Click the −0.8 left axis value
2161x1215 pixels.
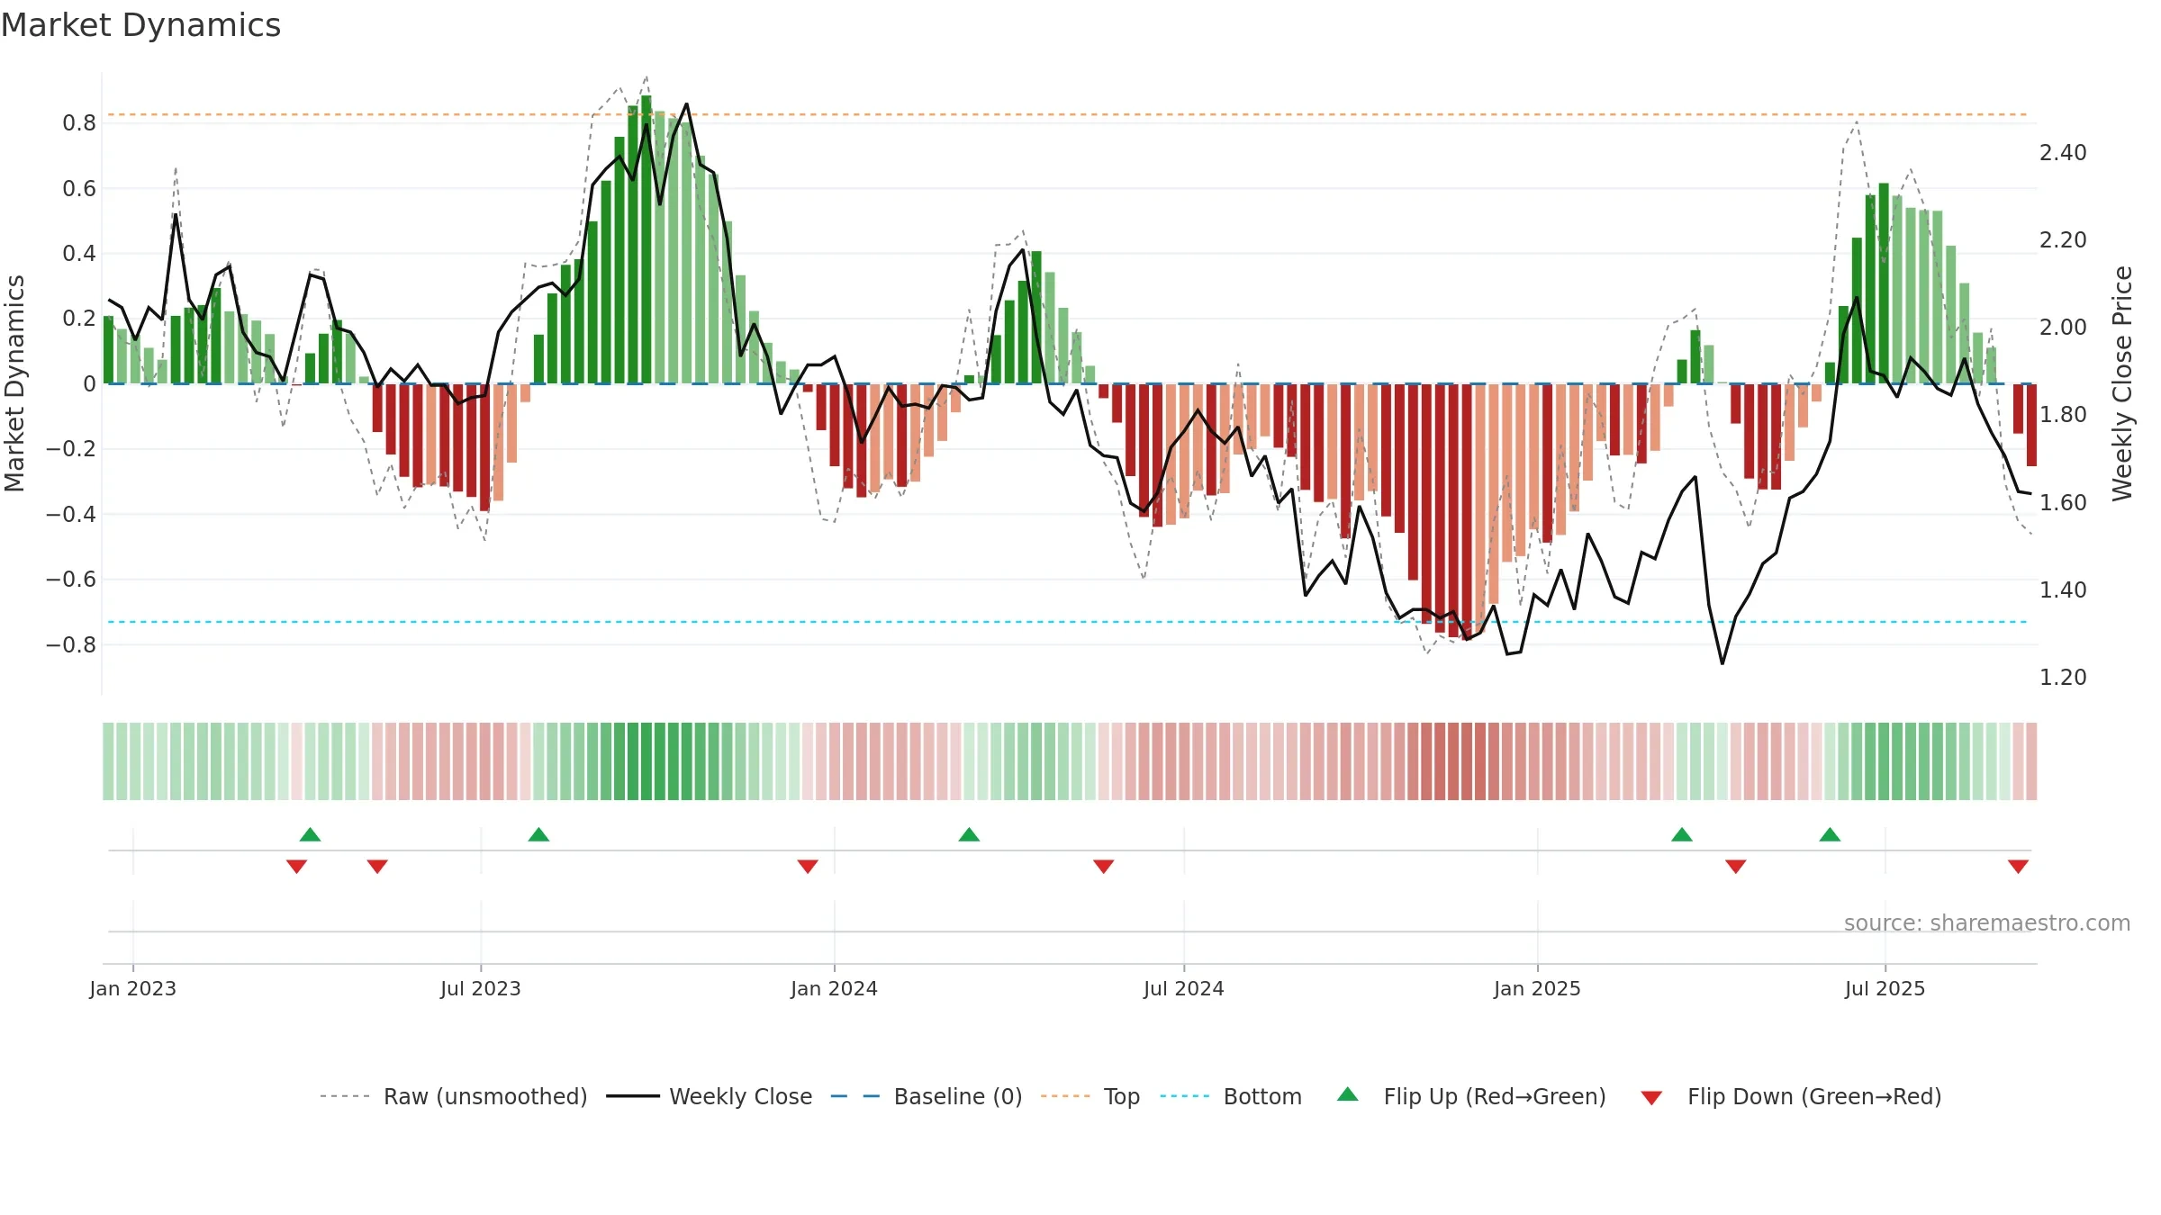pyautogui.click(x=71, y=644)
